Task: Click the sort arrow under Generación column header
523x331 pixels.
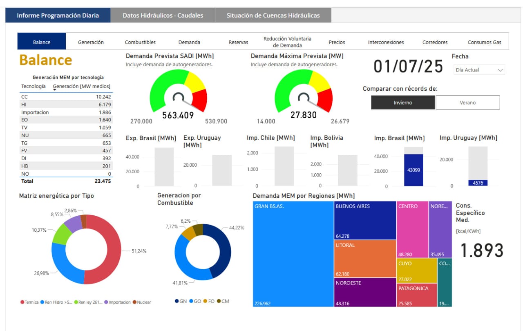Action: coord(55,89)
